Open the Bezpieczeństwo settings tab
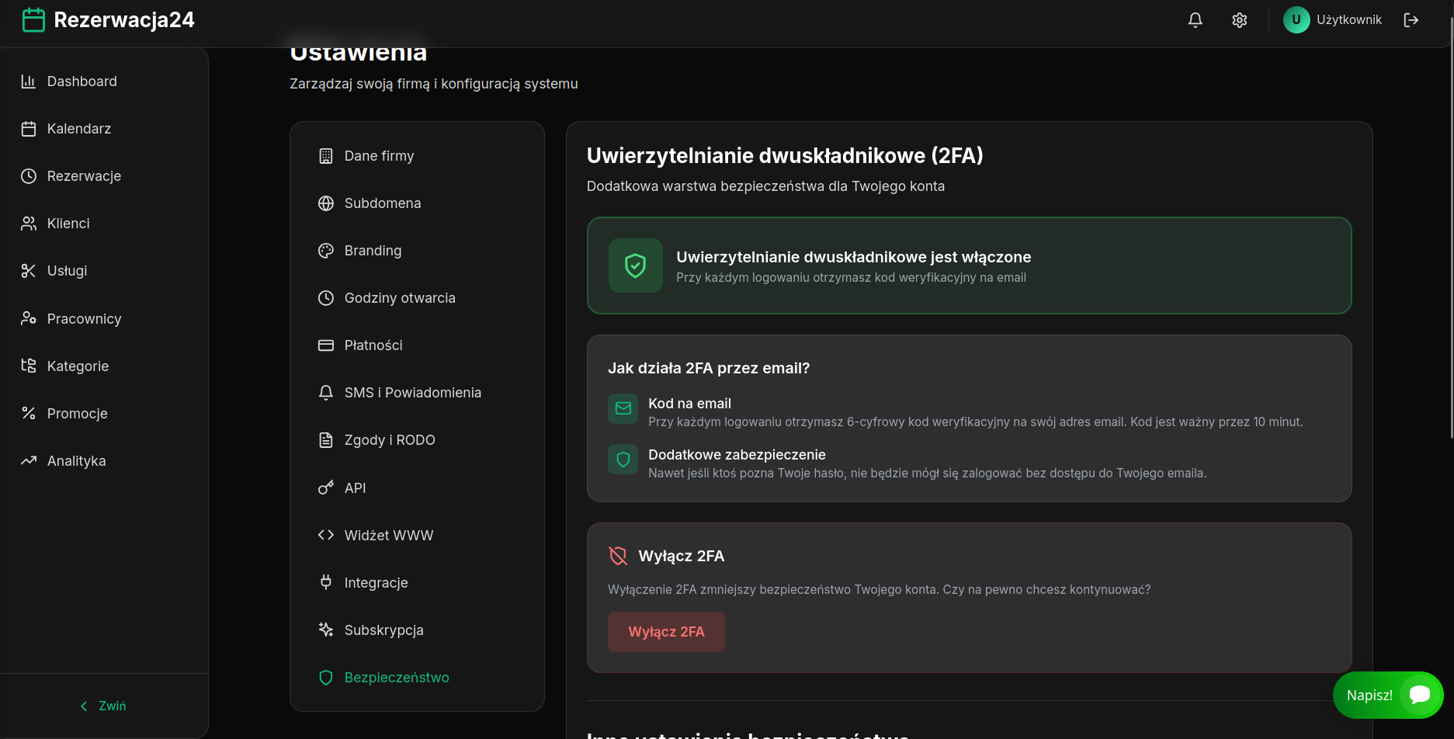The width and height of the screenshot is (1454, 739). [x=397, y=677]
